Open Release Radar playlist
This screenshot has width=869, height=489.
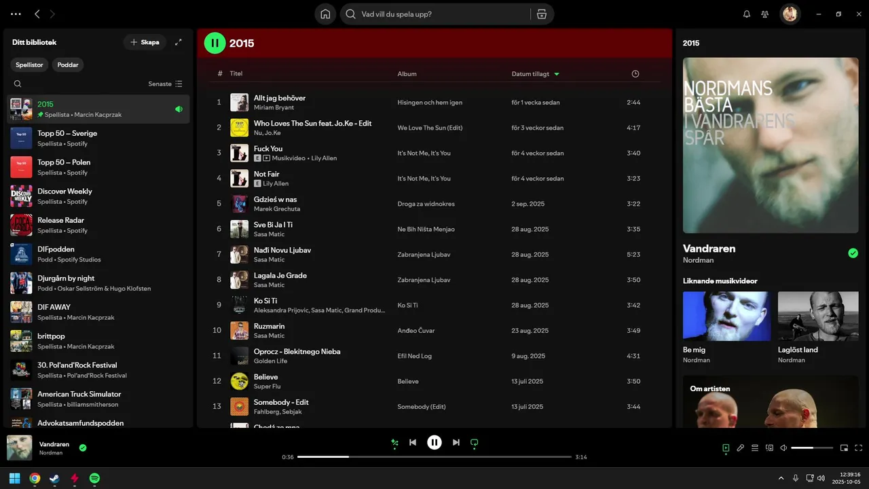pyautogui.click(x=98, y=225)
